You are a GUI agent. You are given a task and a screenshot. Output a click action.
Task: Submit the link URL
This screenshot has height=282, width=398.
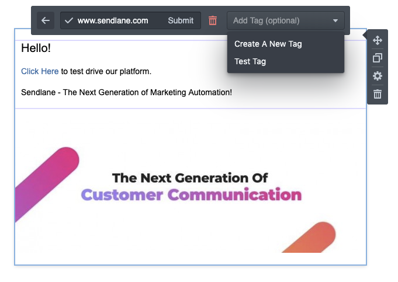coord(181,20)
